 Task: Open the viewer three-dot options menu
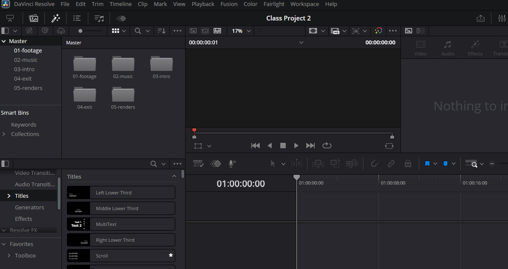click(393, 31)
